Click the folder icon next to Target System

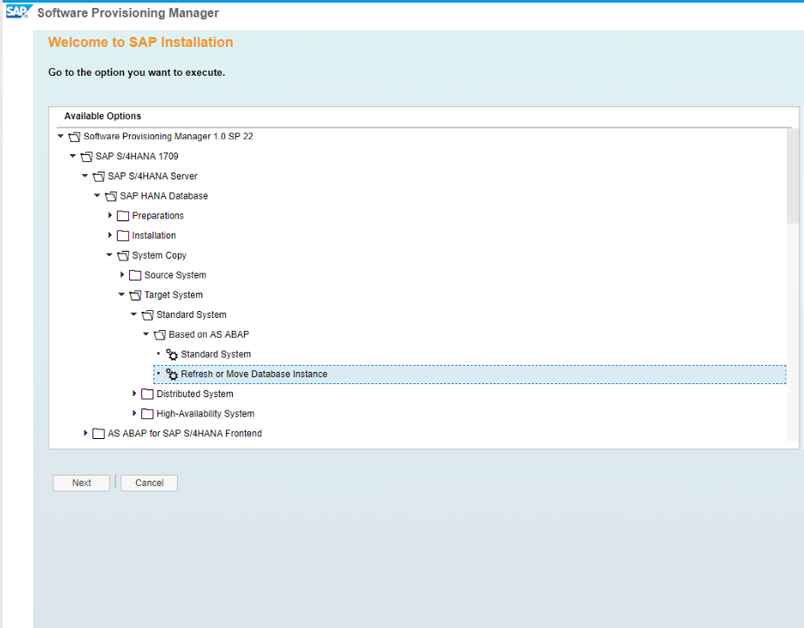click(x=135, y=294)
